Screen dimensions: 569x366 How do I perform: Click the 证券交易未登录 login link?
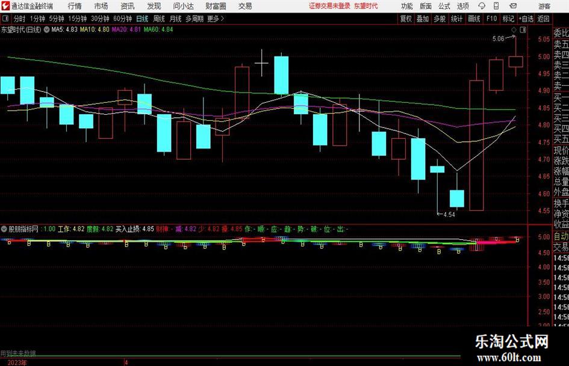point(329,6)
